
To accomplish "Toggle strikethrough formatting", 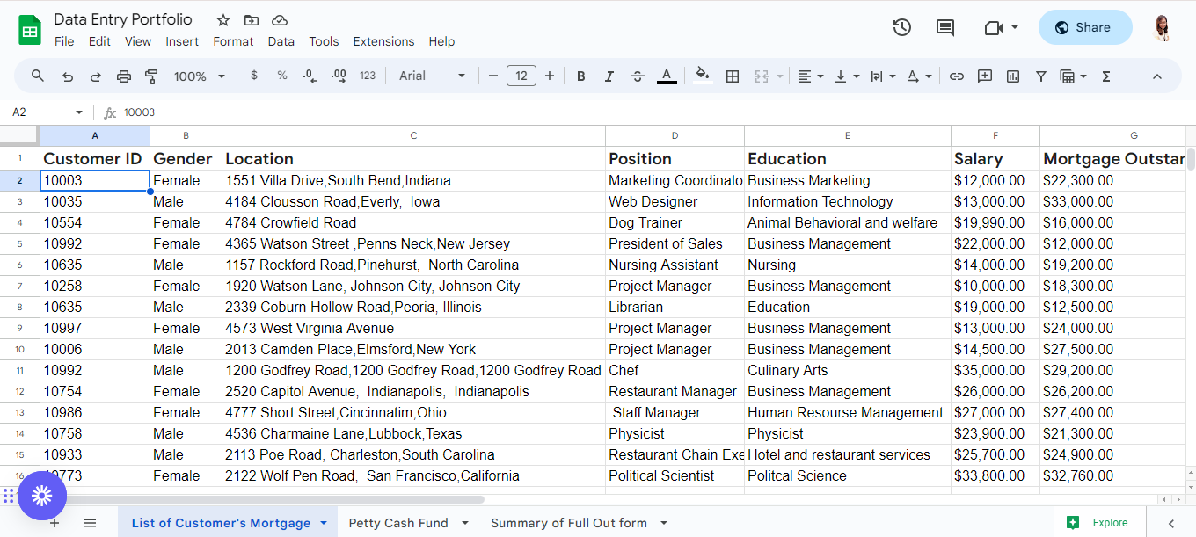I will (x=638, y=76).
